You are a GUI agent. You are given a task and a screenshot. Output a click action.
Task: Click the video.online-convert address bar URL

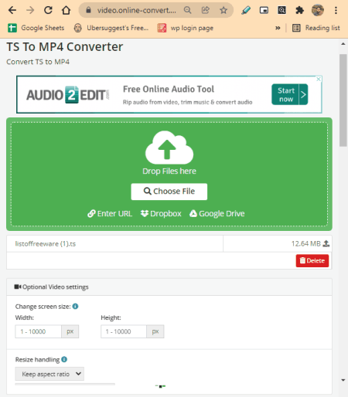coord(137,10)
